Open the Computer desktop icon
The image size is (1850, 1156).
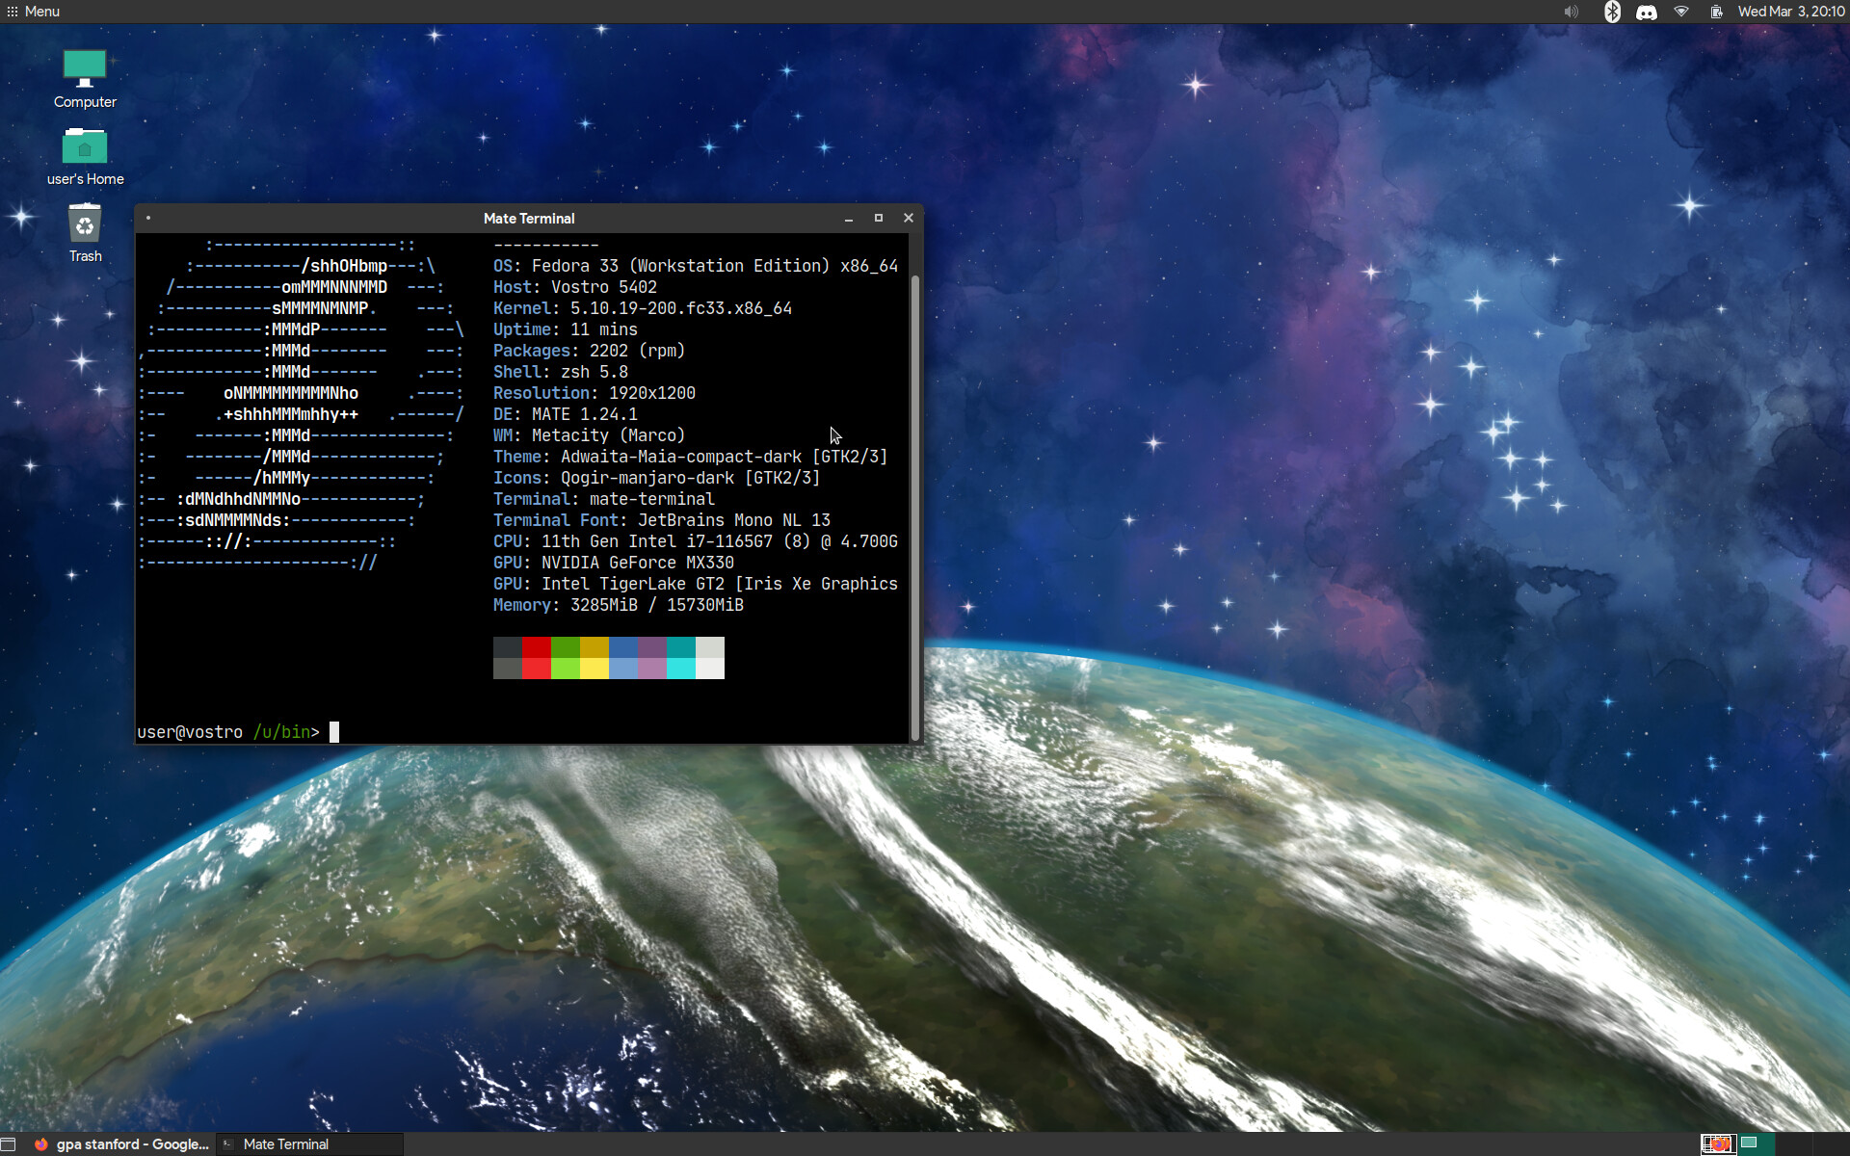coord(85,79)
